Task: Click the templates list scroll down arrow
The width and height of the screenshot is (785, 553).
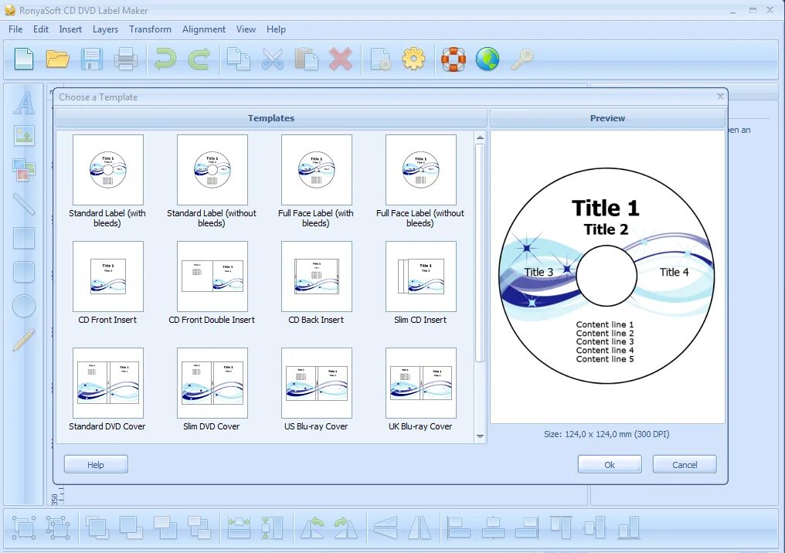Action: coord(480,436)
